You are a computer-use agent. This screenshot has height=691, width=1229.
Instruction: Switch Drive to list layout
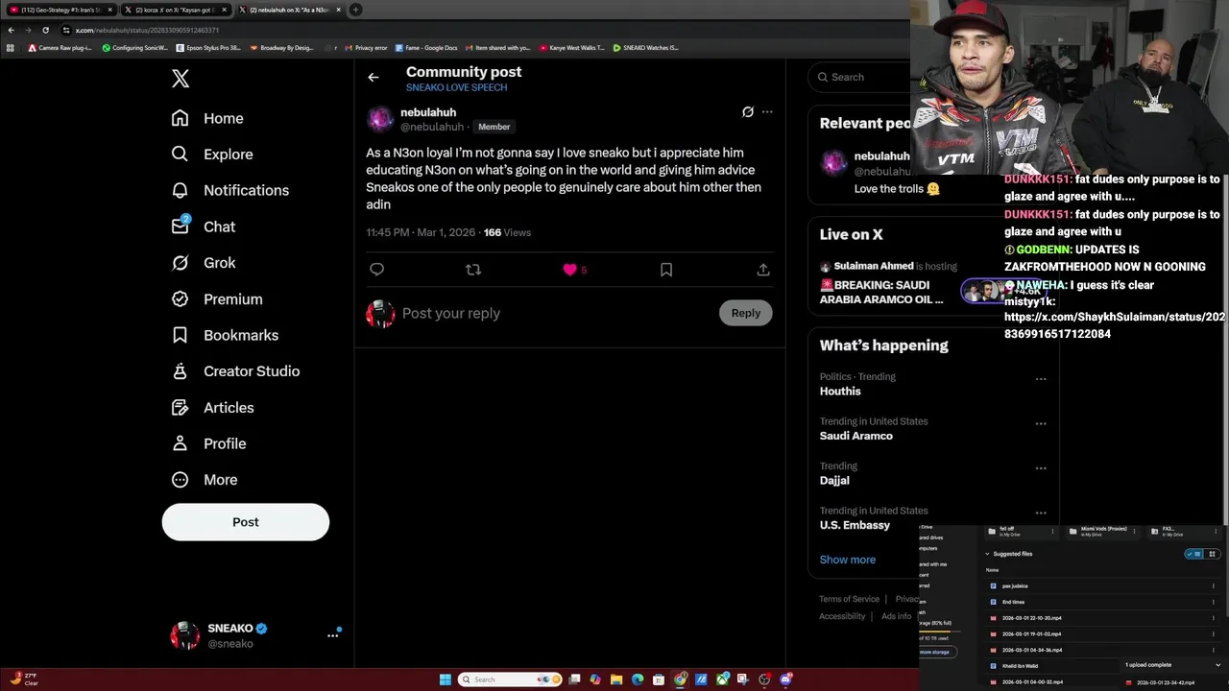[1194, 554]
